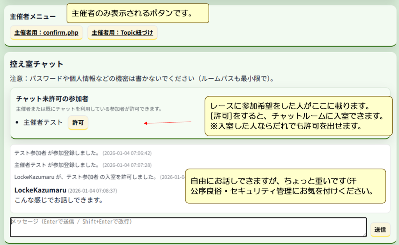Select the 主催者テスト name in pending list
This screenshot has height=245, width=399.
tap(43, 122)
